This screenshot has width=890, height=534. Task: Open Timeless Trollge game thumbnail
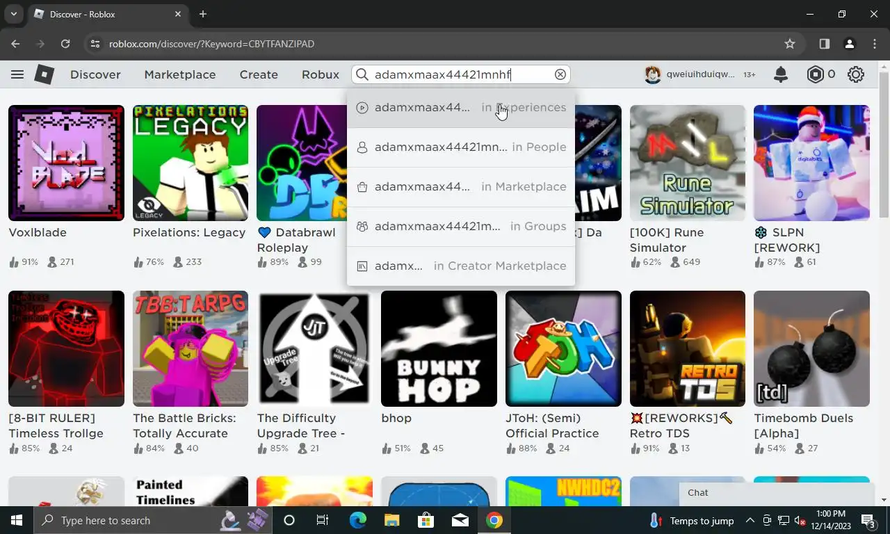66,348
